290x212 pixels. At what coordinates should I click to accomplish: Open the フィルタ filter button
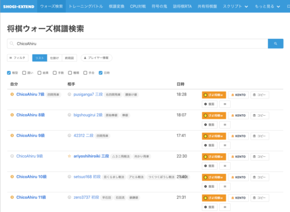tap(17, 58)
